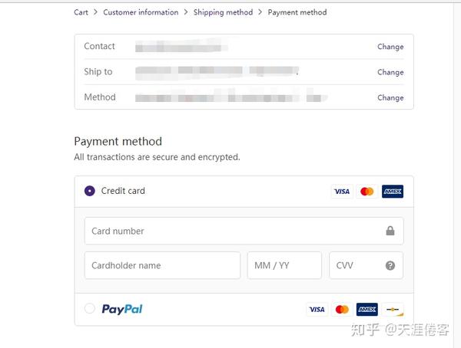This screenshot has height=348, width=461.
Task: Focus the Cardholder name field
Action: tap(162, 265)
